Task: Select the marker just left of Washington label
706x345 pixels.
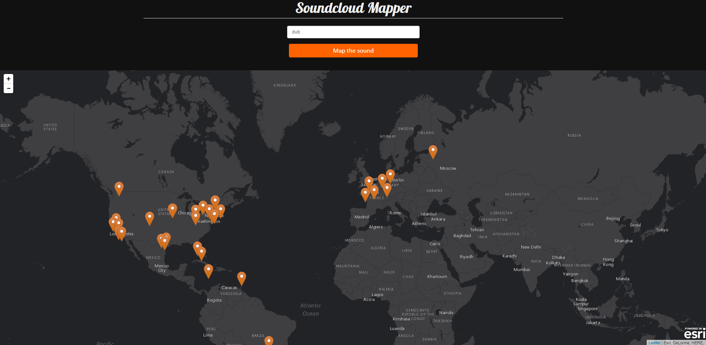Action: [x=196, y=218]
